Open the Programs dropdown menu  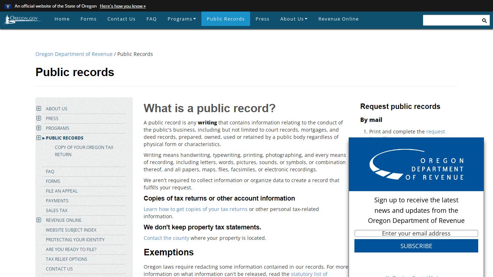click(182, 19)
